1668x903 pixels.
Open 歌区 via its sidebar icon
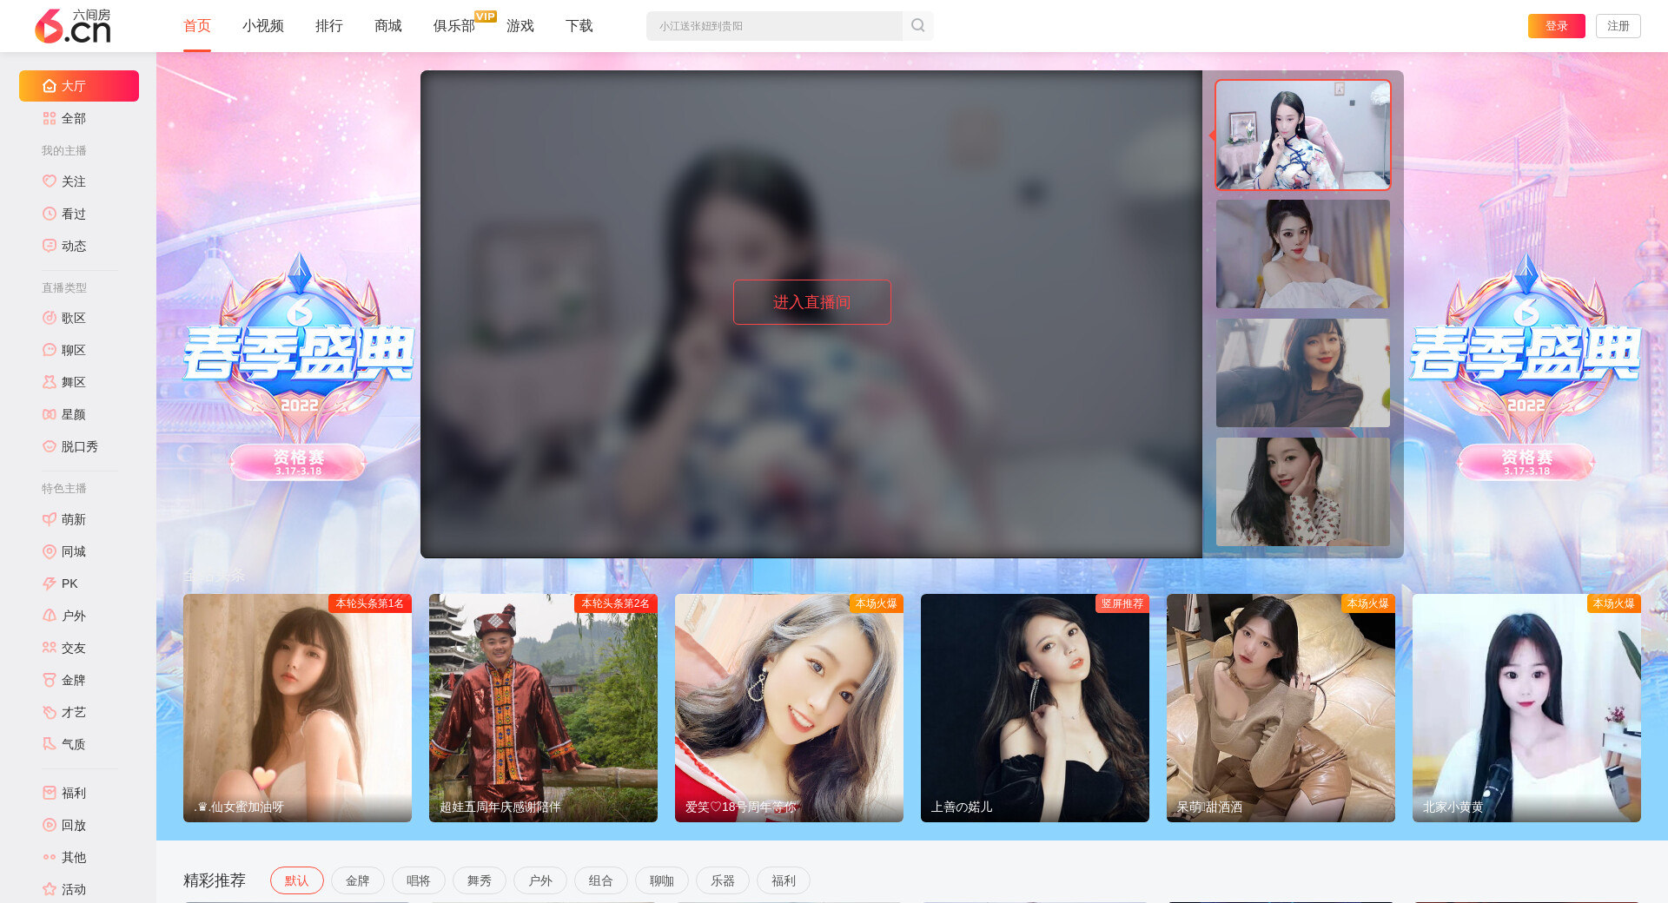(50, 318)
